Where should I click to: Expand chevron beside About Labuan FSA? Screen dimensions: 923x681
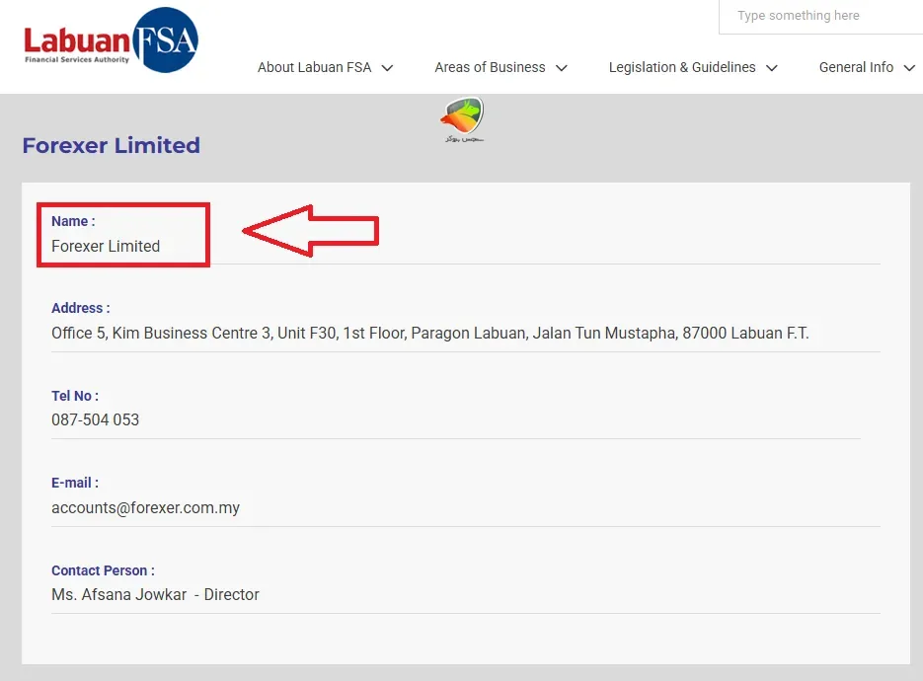coord(387,68)
